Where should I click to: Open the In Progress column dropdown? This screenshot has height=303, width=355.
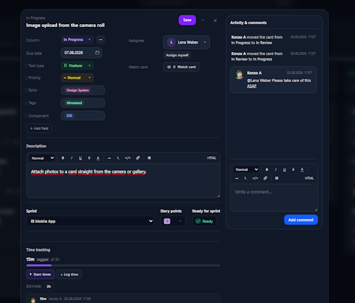pyautogui.click(x=77, y=40)
